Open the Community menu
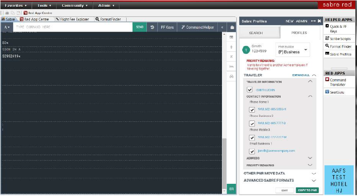357x196 pixels. pos(75,5)
